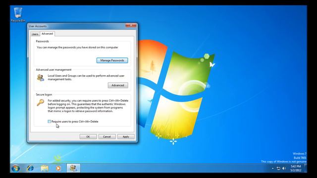Click the 'For added security' paragraph
Screen dimensions: 317x178
pyautogui.click(x=88, y=106)
